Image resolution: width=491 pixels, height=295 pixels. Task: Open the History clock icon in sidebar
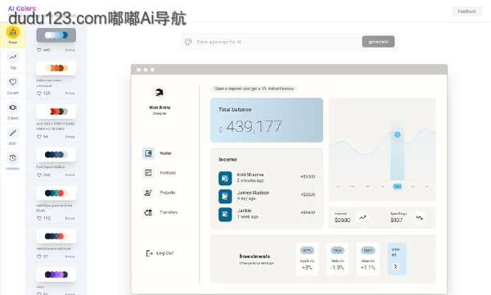click(x=13, y=158)
